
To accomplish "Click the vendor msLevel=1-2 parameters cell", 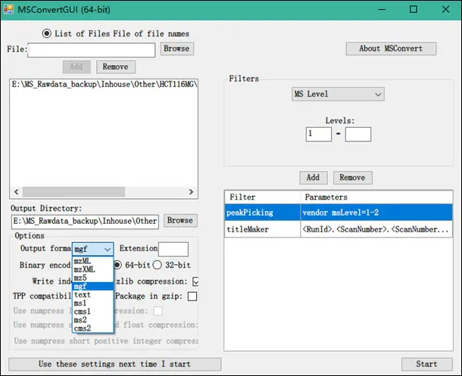I will [x=376, y=213].
